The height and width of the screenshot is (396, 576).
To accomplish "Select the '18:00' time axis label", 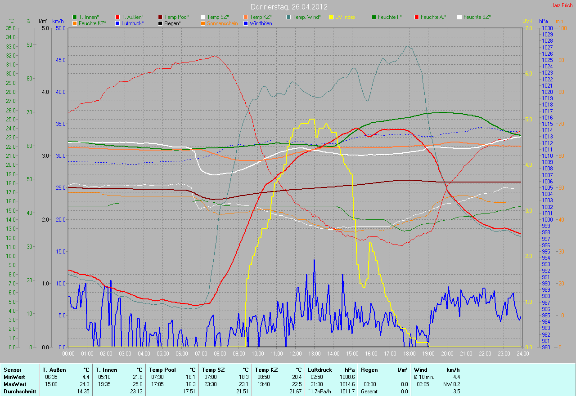I will point(409,354).
